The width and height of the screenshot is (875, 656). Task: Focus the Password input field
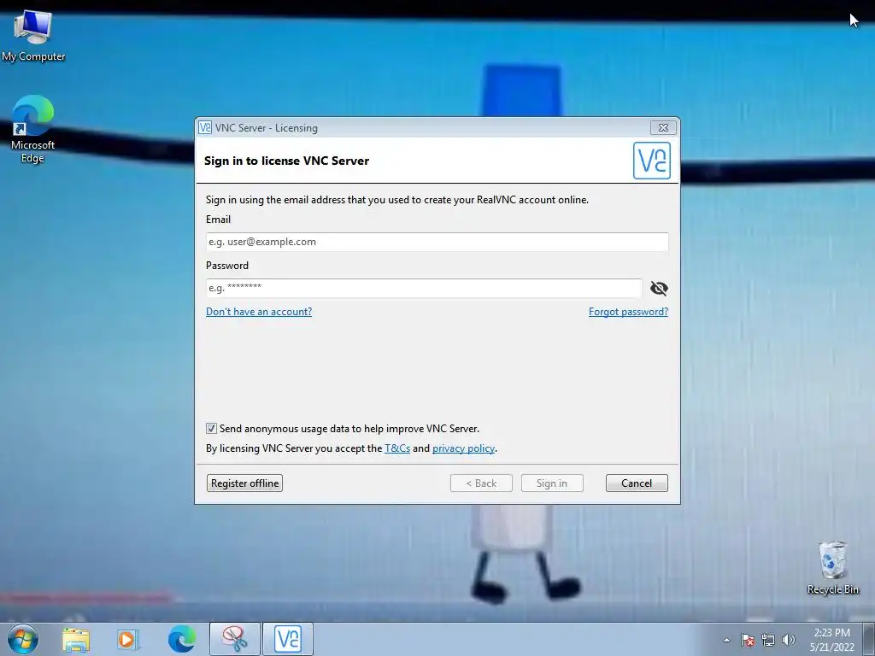pos(424,289)
